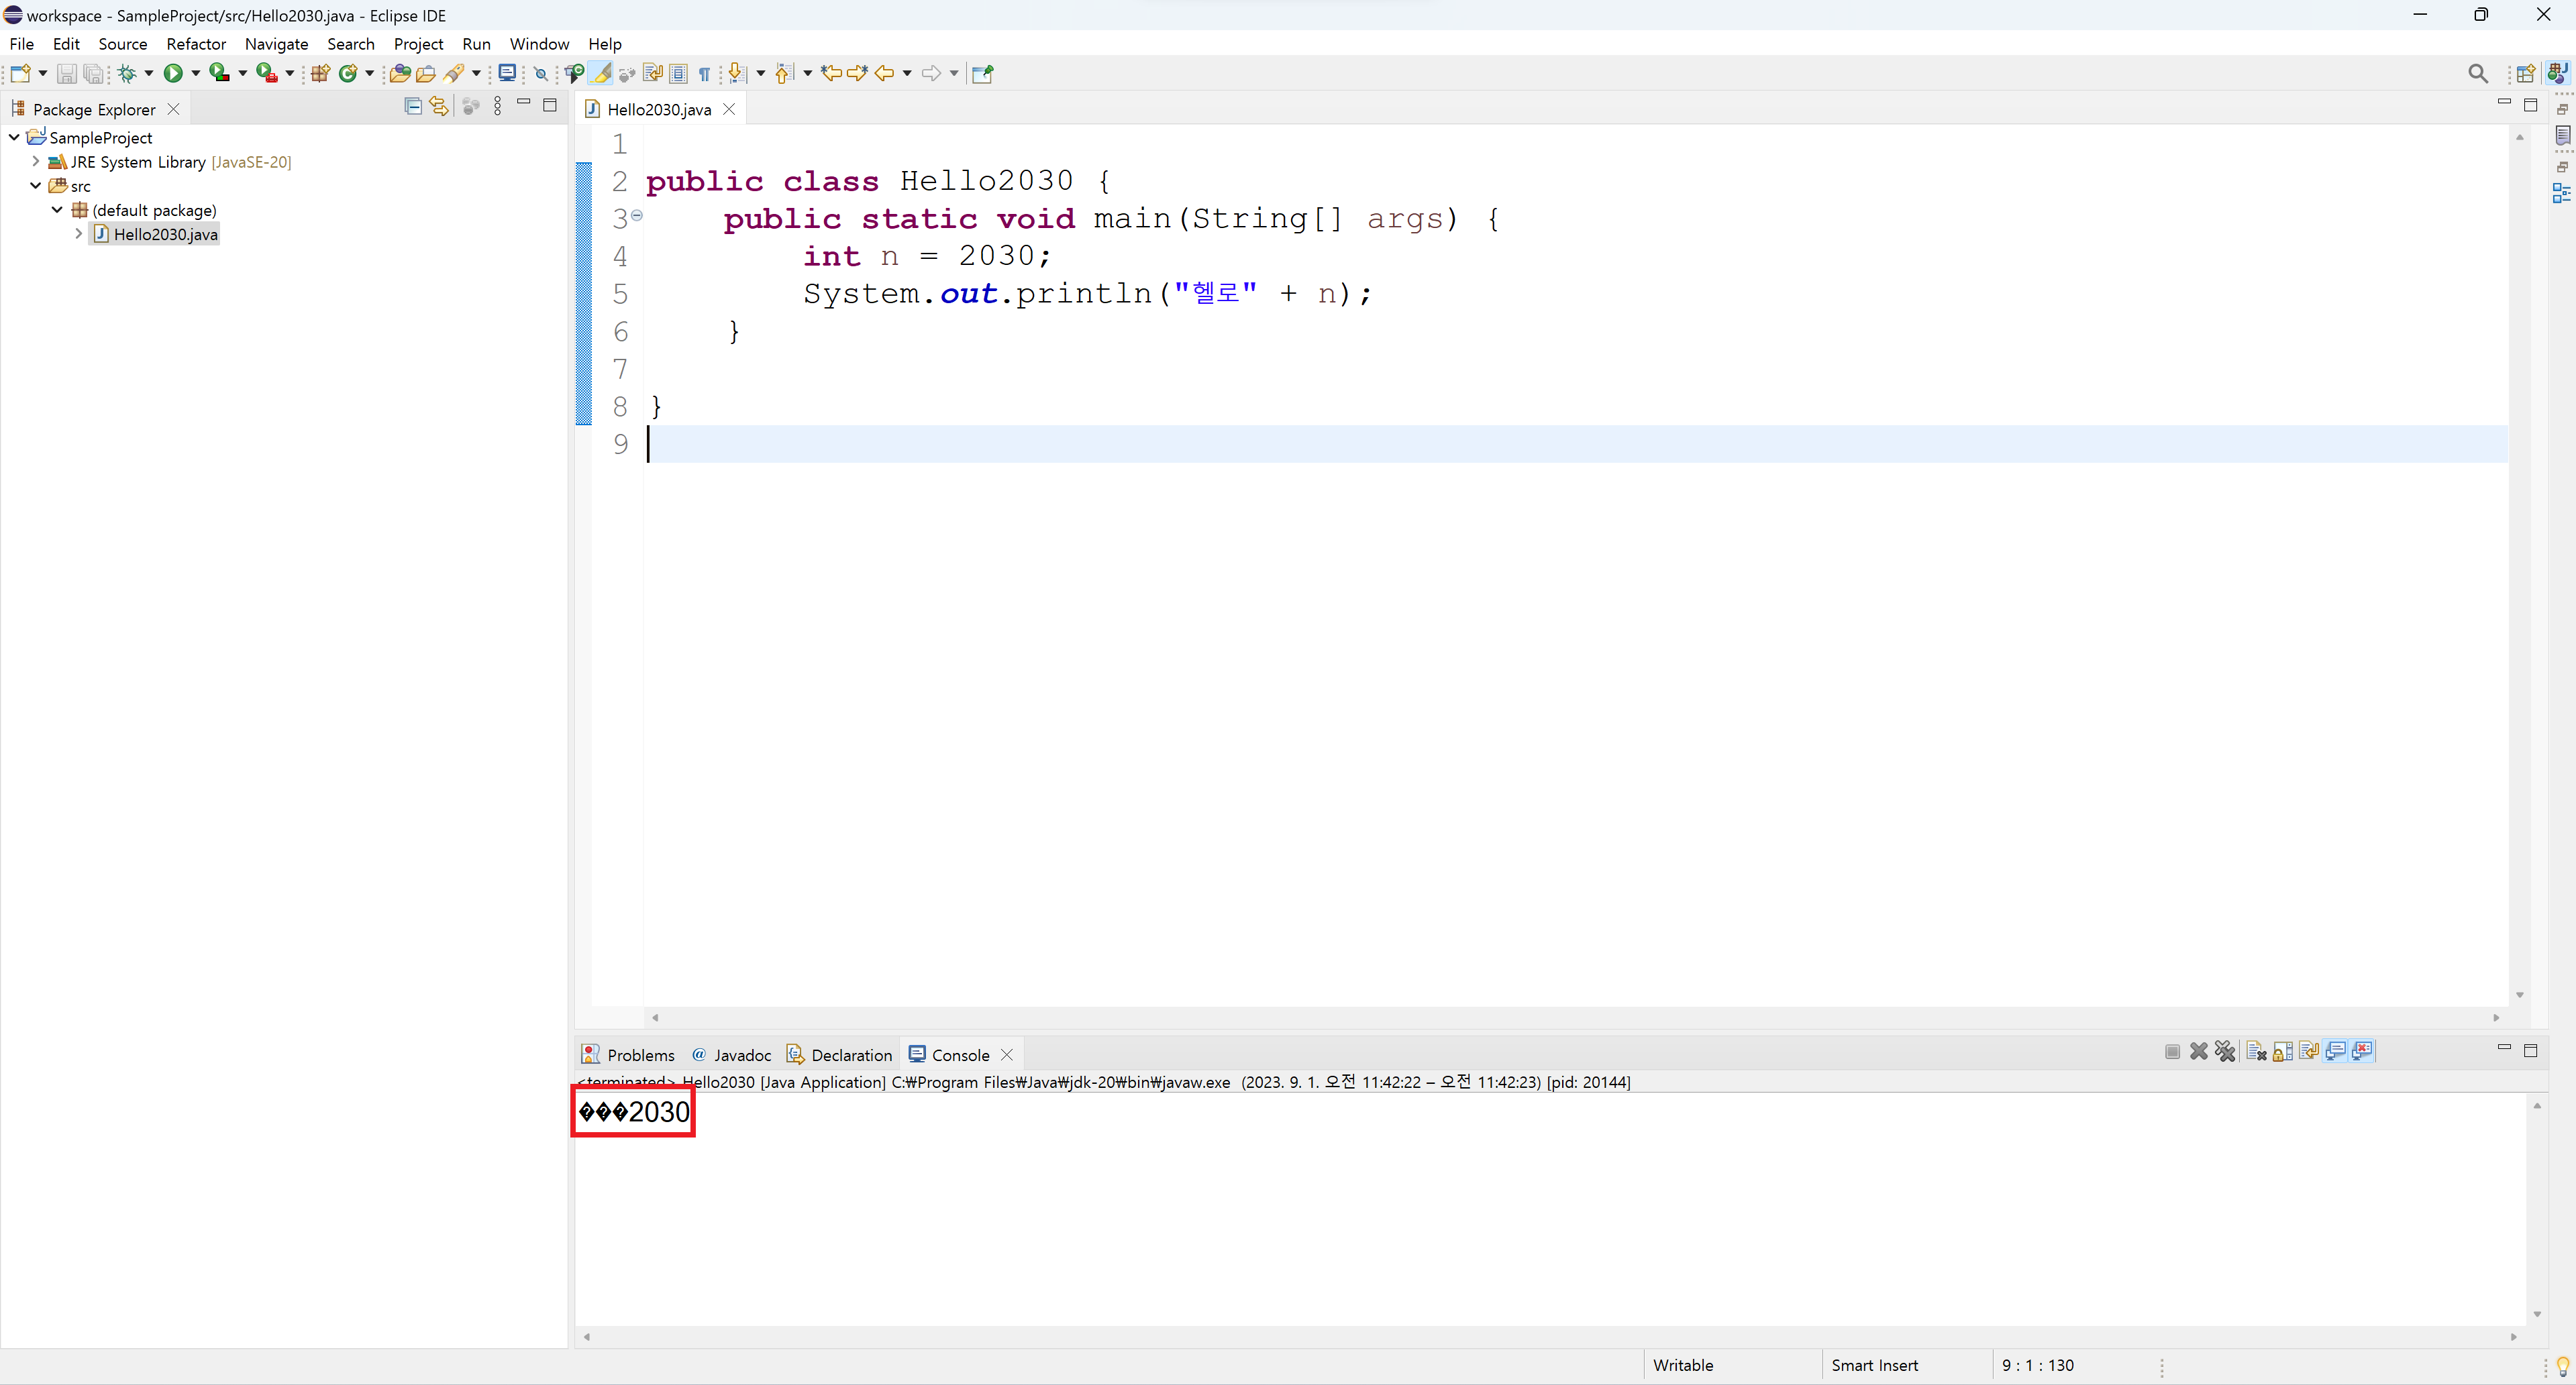
Task: Collapse the src folder tree node
Action: [36, 186]
